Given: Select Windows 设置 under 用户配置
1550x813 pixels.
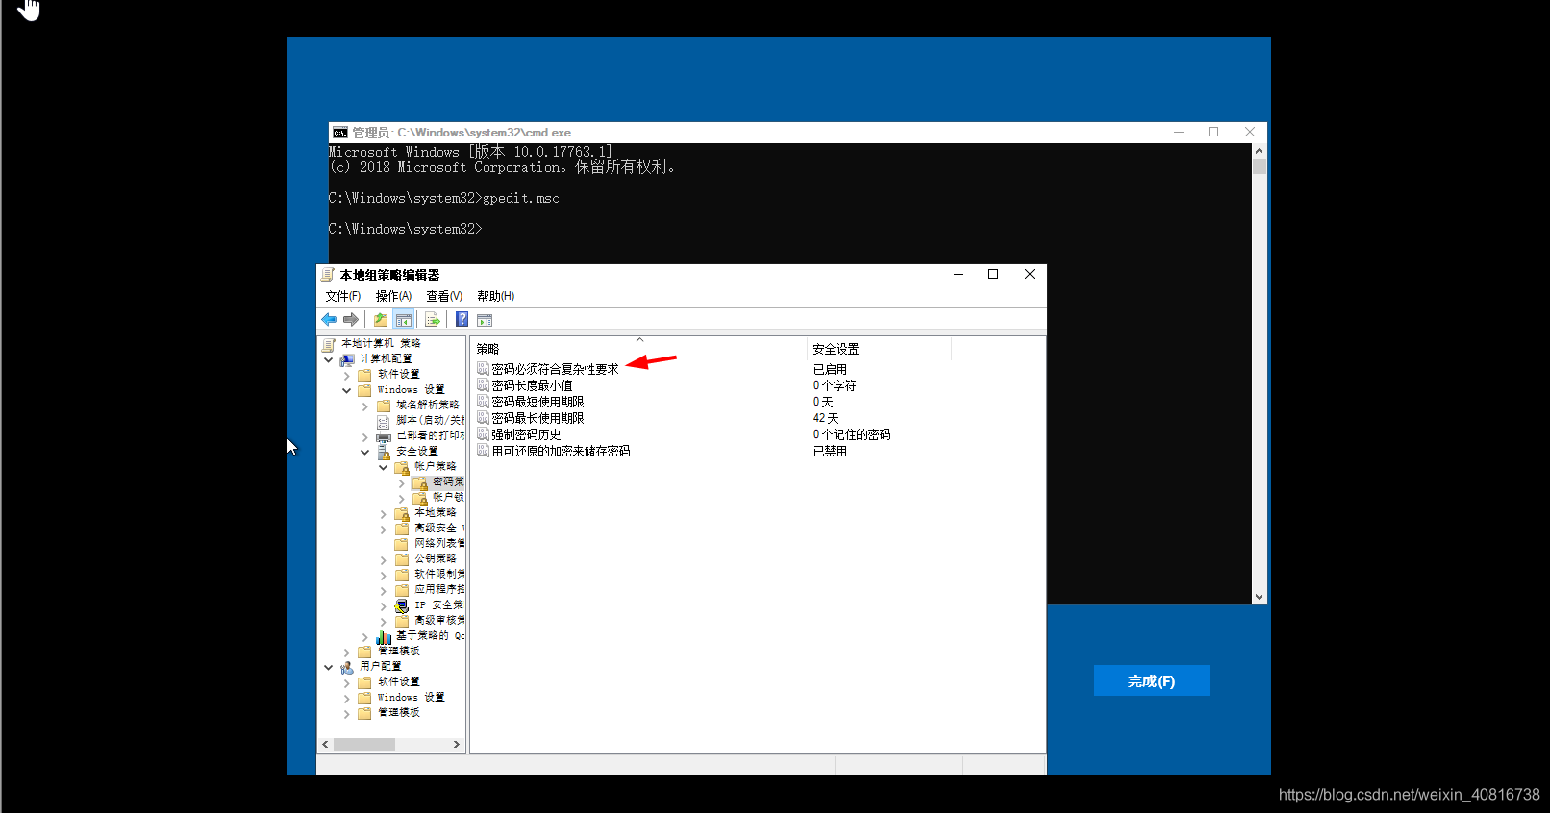Looking at the screenshot, I should point(411,698).
